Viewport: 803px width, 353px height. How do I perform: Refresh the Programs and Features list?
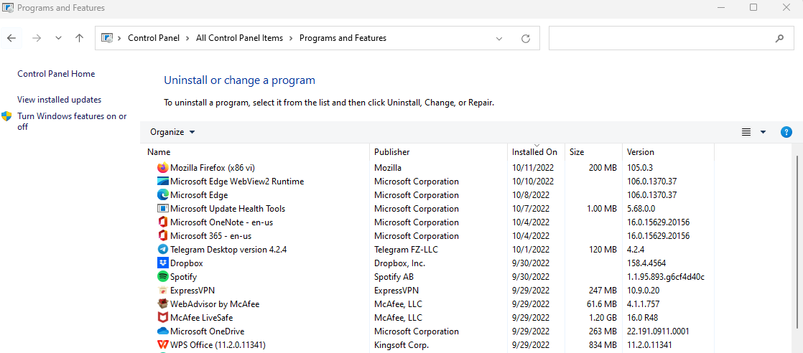tap(525, 38)
